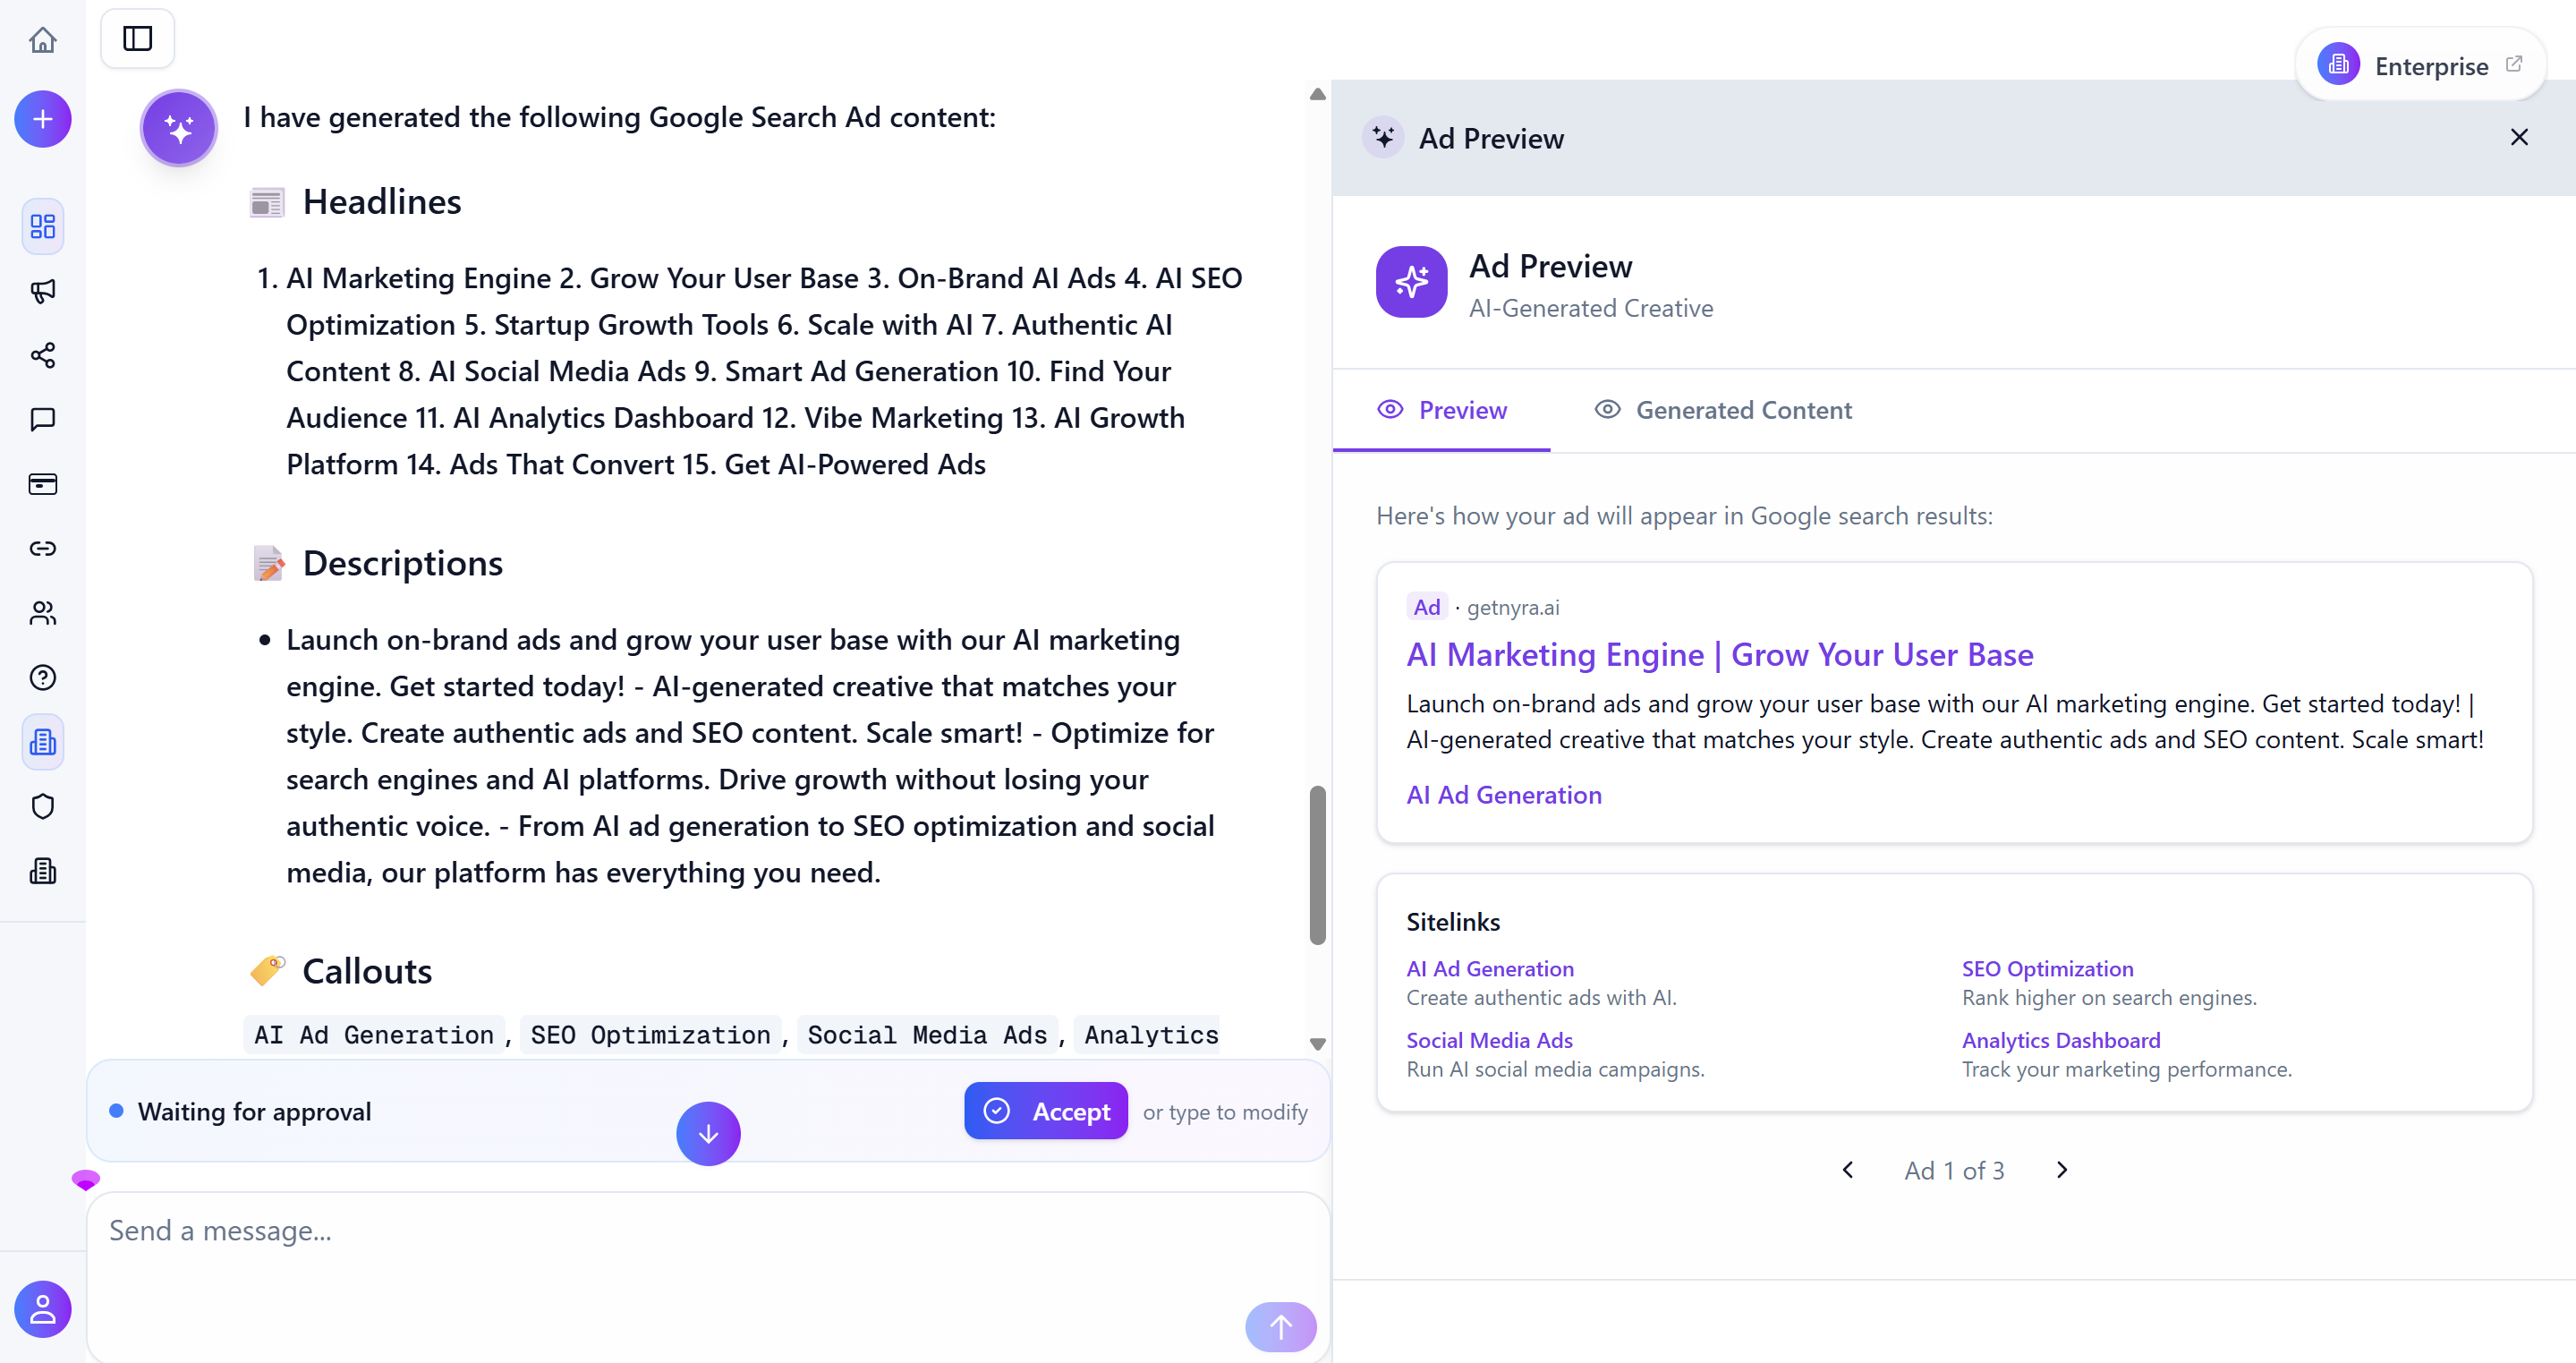Click the share nodes icon in sidebar

[42, 355]
